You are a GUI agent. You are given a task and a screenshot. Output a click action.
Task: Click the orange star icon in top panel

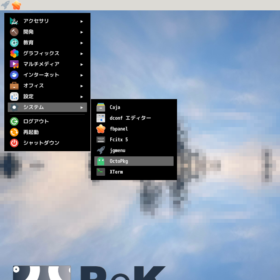(16, 5)
